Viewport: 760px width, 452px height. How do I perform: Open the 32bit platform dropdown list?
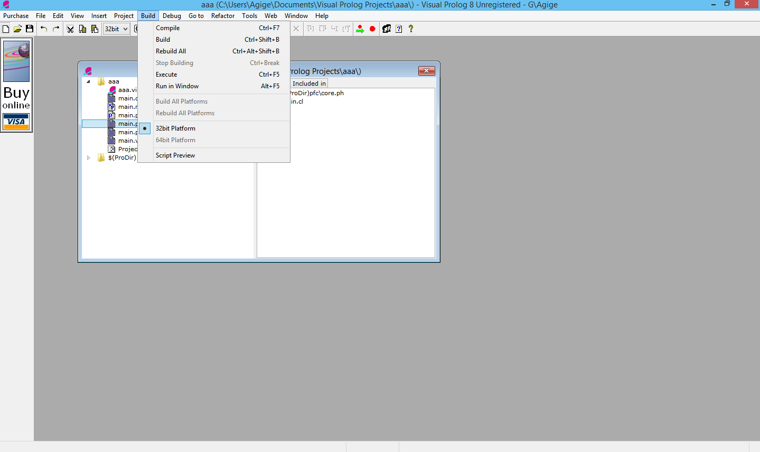coord(125,29)
